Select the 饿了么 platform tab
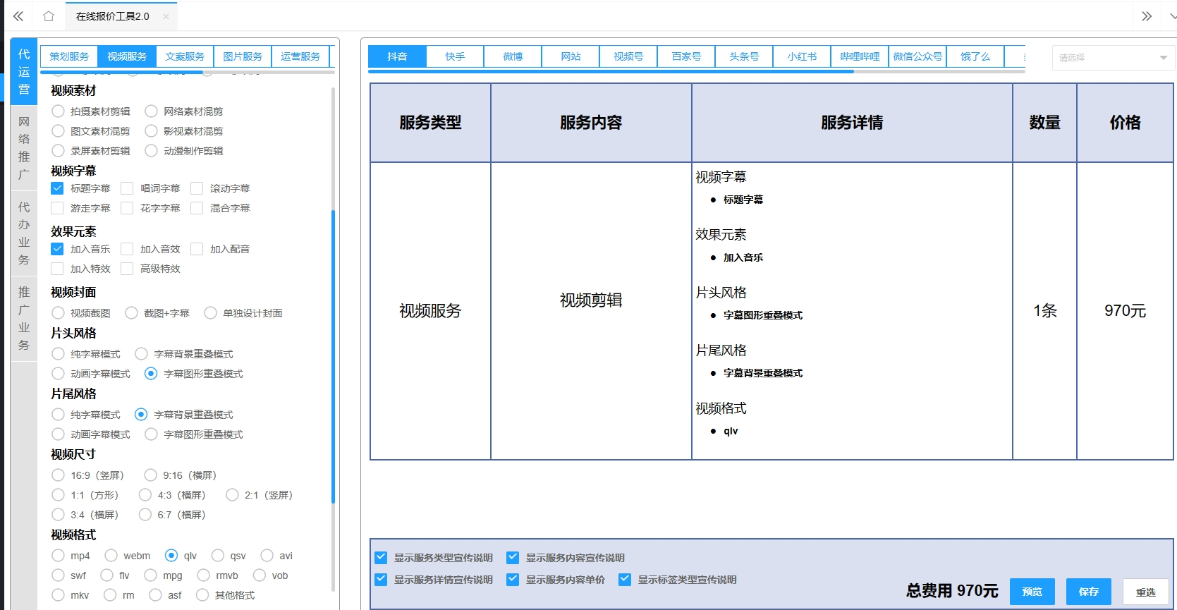Screen dimensions: 1177x610 point(975,56)
